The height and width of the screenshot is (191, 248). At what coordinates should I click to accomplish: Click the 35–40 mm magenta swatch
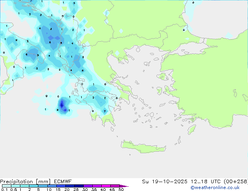97,186
